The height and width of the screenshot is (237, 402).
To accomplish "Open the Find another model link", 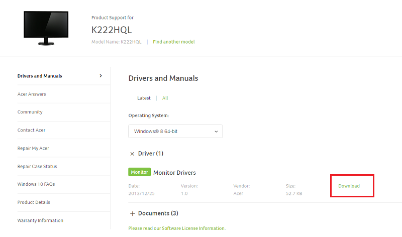I will click(173, 42).
